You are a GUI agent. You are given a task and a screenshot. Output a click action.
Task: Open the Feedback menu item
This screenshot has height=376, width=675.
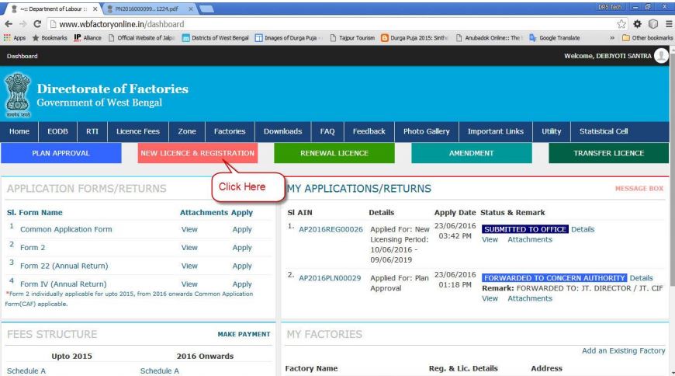[x=369, y=131]
